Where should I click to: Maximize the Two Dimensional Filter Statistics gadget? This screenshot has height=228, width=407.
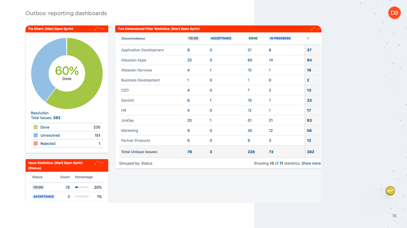313,29
